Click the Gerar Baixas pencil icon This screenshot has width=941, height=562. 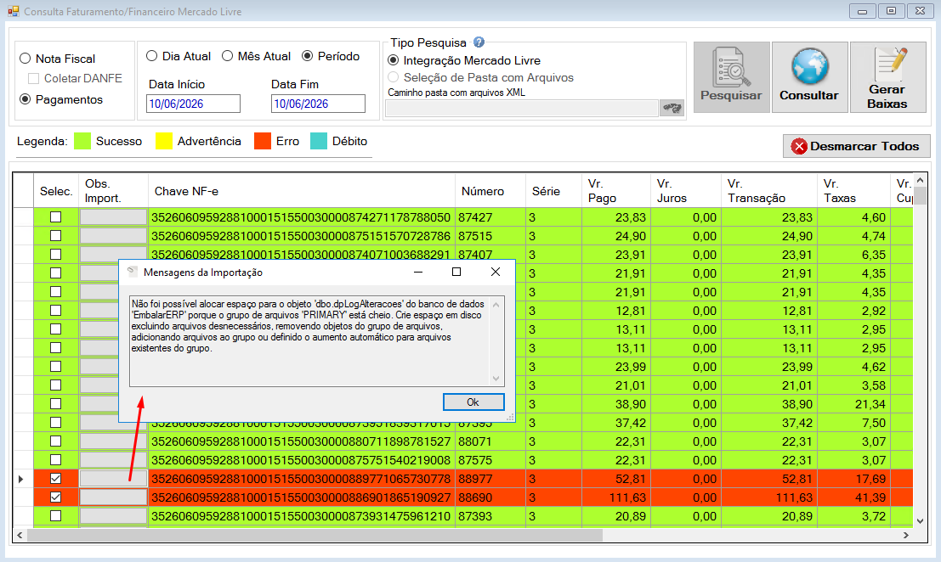891,65
